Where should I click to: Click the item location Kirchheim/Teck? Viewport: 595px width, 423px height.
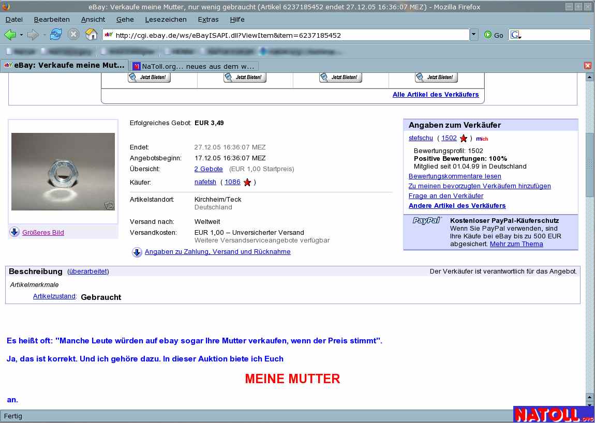point(218,199)
